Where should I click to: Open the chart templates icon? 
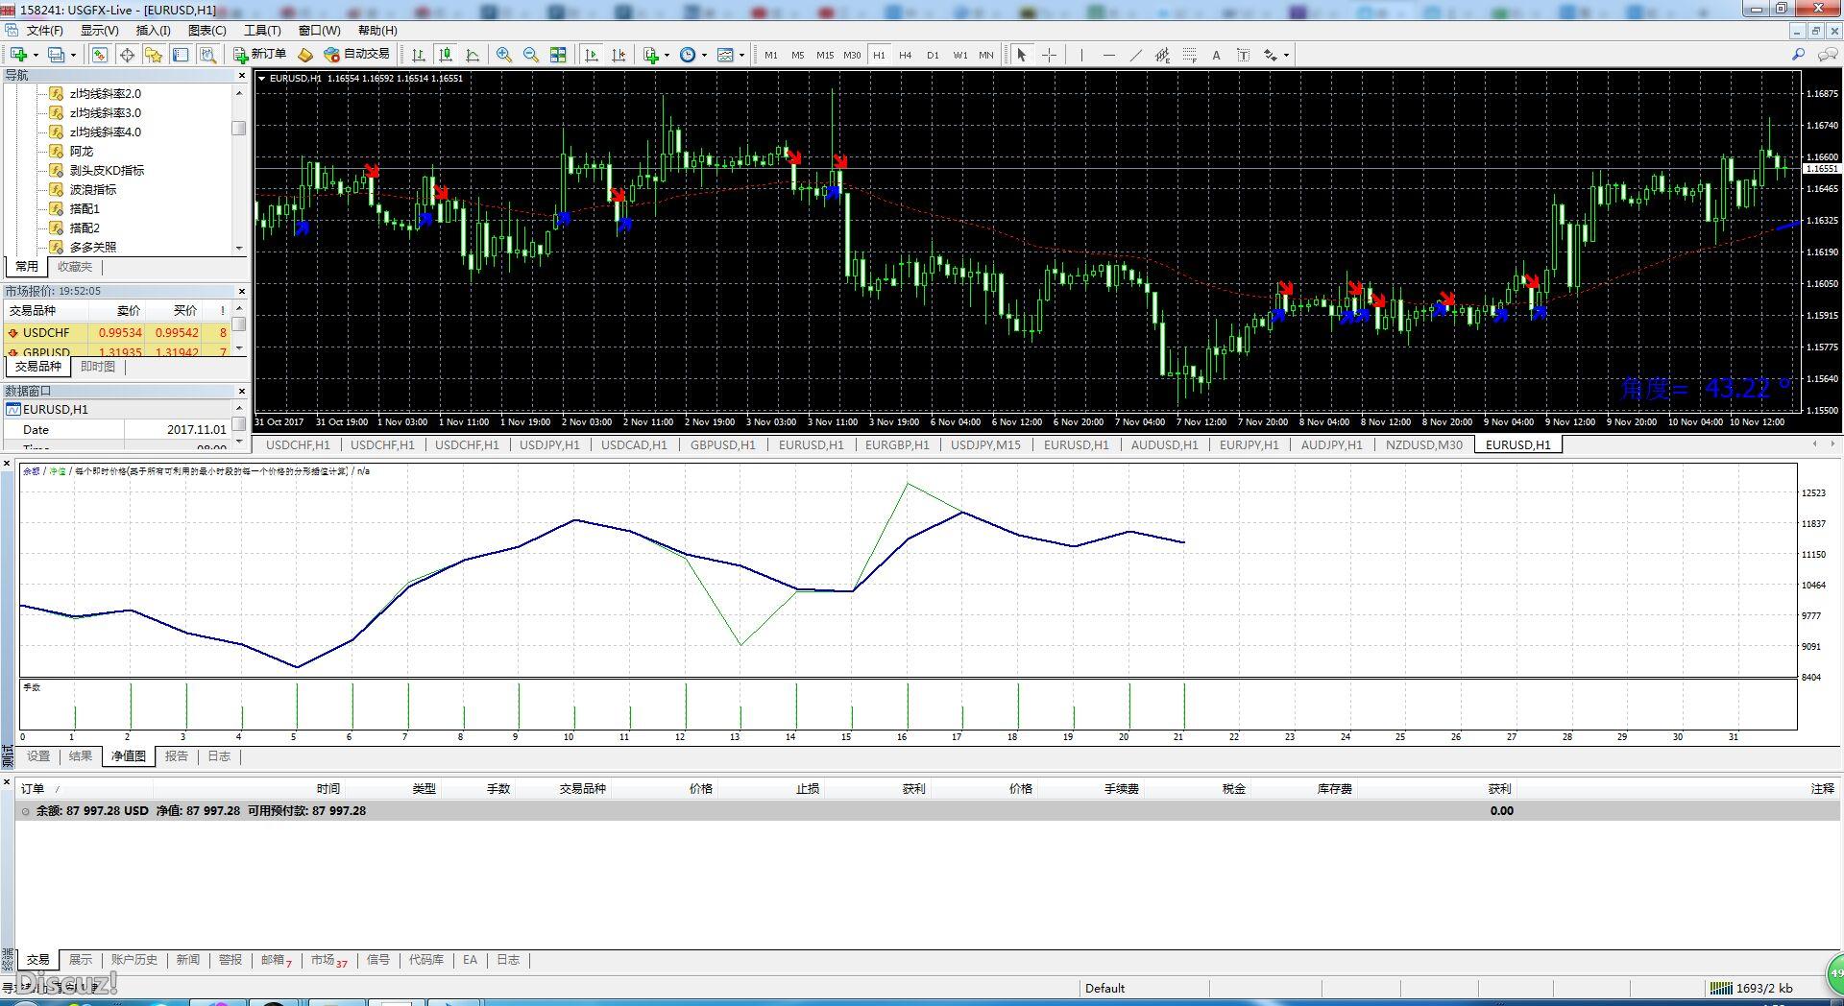click(725, 55)
